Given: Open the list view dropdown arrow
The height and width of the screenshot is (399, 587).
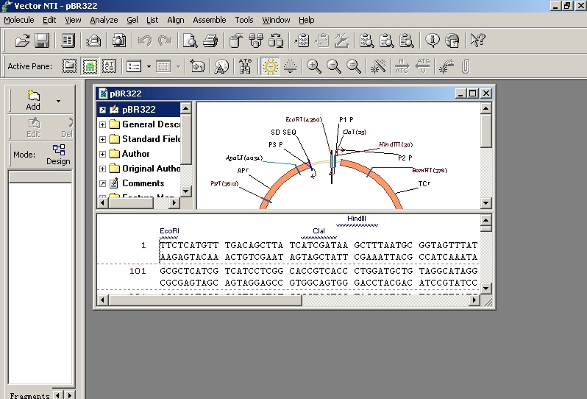Looking at the screenshot, I should point(149,67).
